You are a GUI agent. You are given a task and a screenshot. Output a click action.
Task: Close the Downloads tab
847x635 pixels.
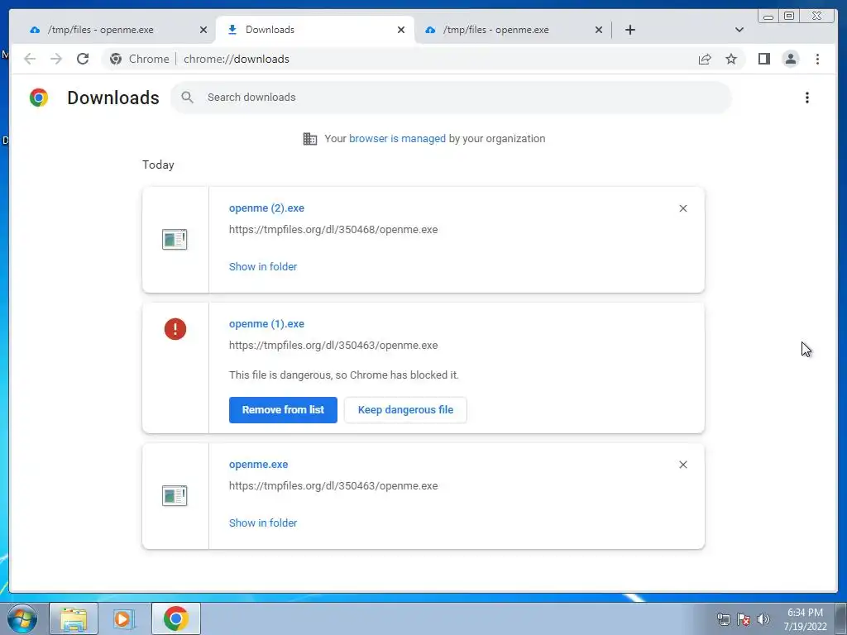(x=401, y=30)
